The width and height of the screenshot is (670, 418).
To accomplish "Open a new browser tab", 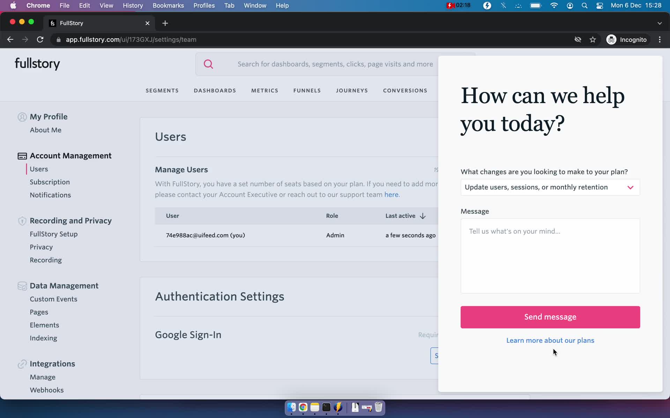I will pyautogui.click(x=165, y=23).
